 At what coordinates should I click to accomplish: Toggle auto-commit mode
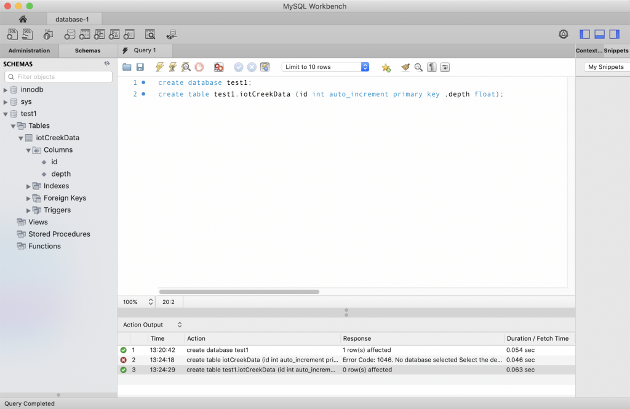[265, 67]
